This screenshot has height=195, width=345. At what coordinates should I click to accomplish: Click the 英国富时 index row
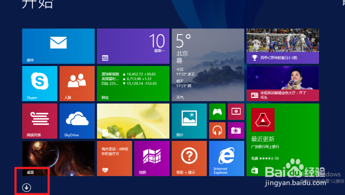(126, 79)
